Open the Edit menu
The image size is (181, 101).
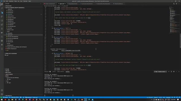(7, 1)
